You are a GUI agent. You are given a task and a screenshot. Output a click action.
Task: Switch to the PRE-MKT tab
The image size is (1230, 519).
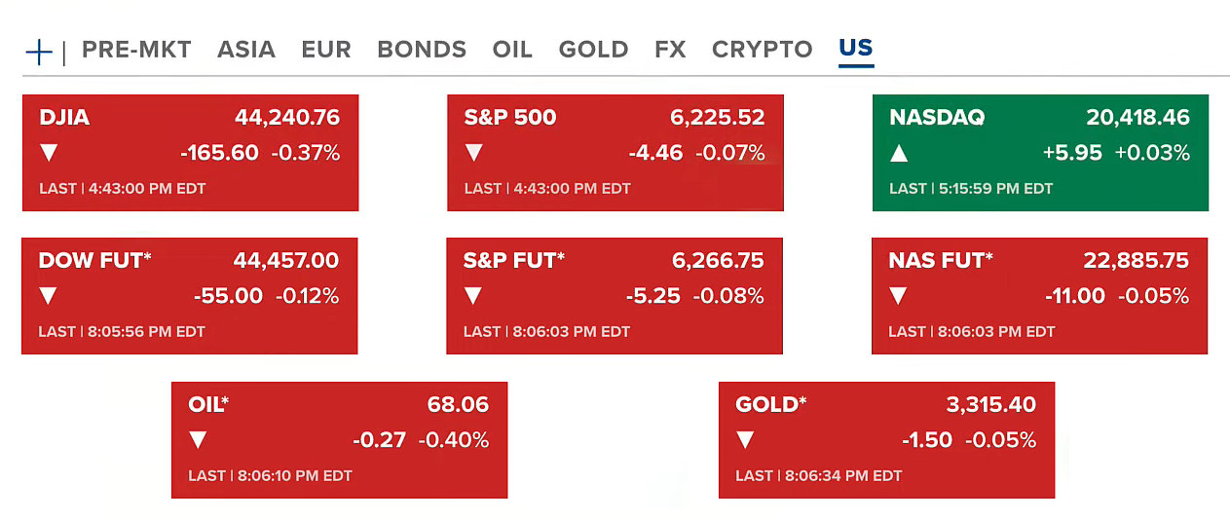tap(136, 50)
